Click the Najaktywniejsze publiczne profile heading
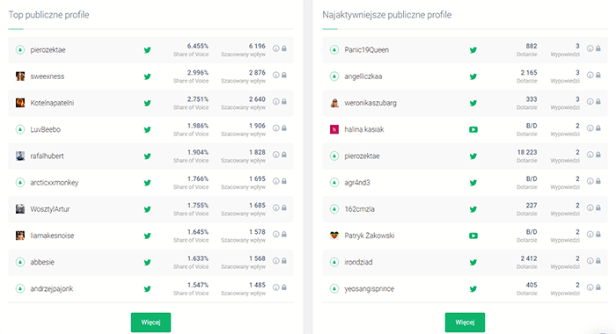The image size is (616, 334). point(387,15)
